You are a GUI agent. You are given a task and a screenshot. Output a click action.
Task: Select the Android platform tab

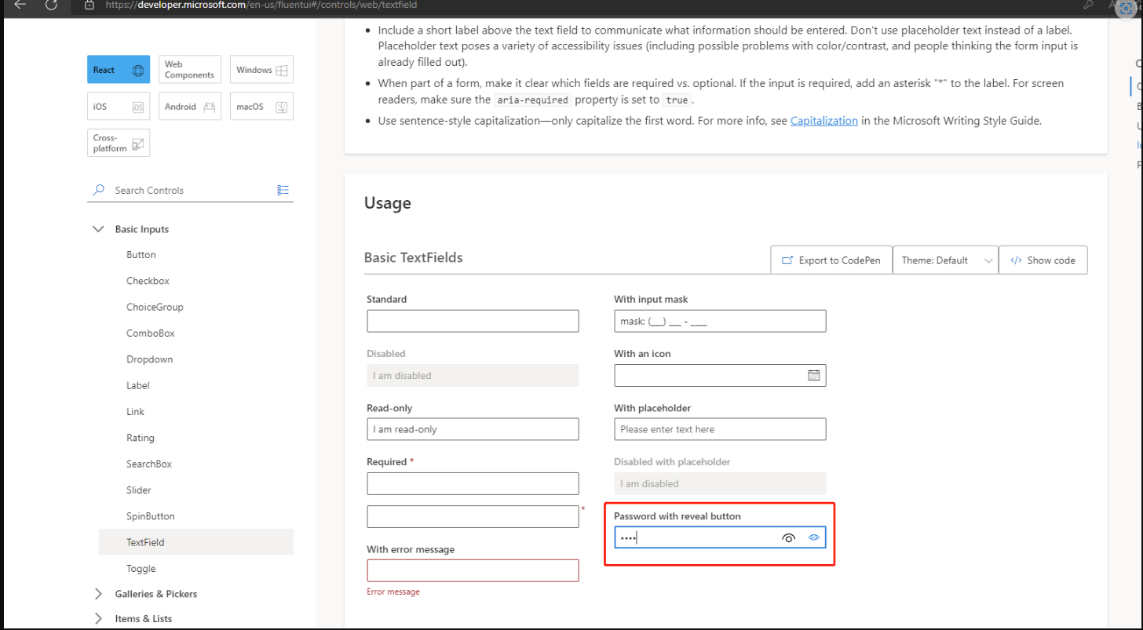189,106
